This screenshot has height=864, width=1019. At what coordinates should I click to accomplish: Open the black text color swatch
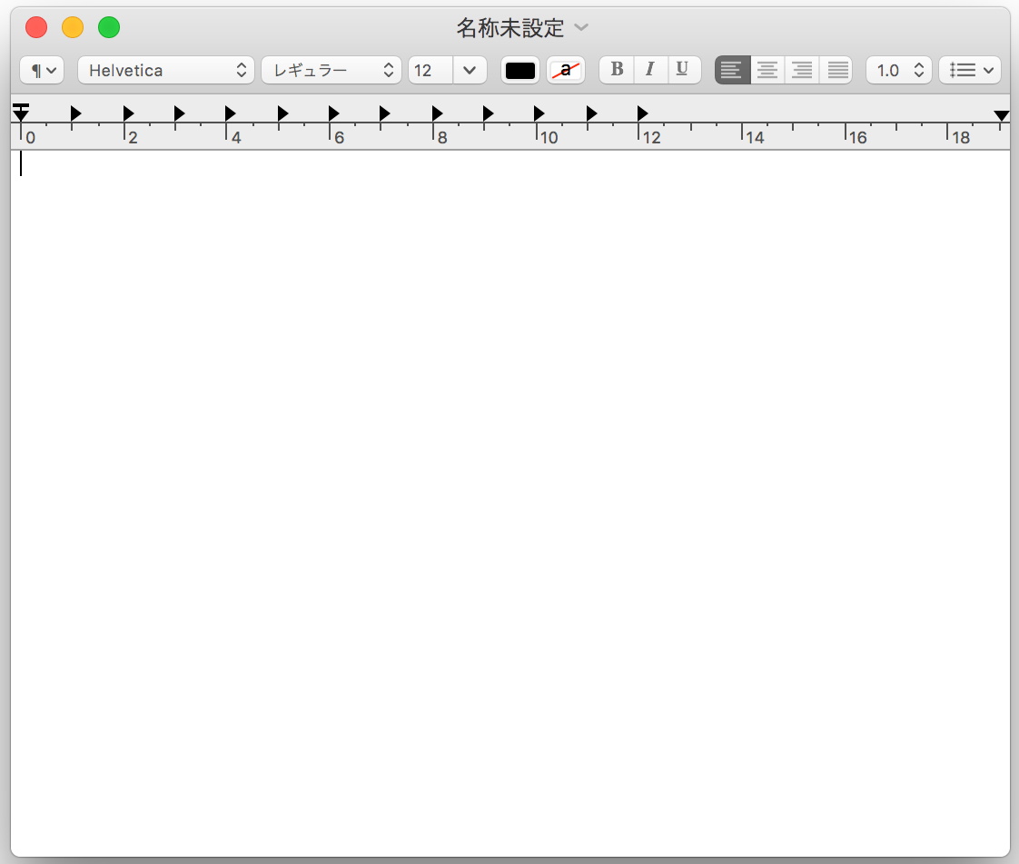click(x=520, y=70)
